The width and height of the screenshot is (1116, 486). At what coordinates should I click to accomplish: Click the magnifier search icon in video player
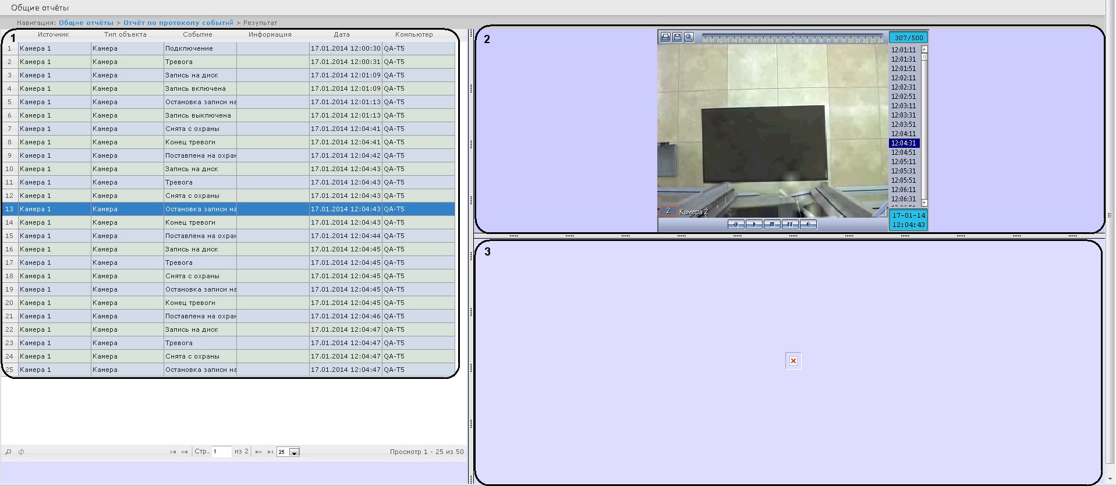click(689, 37)
